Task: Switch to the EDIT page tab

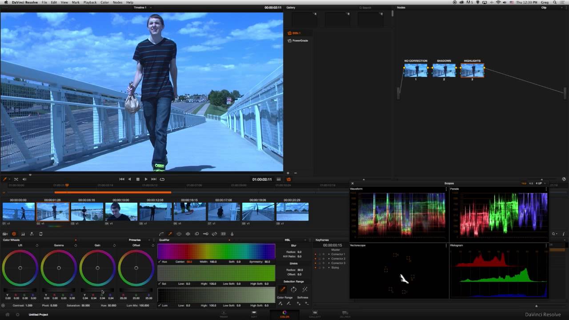Action: (254, 314)
